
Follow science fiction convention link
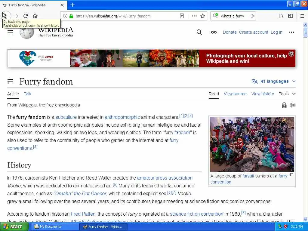(x=196, y=214)
